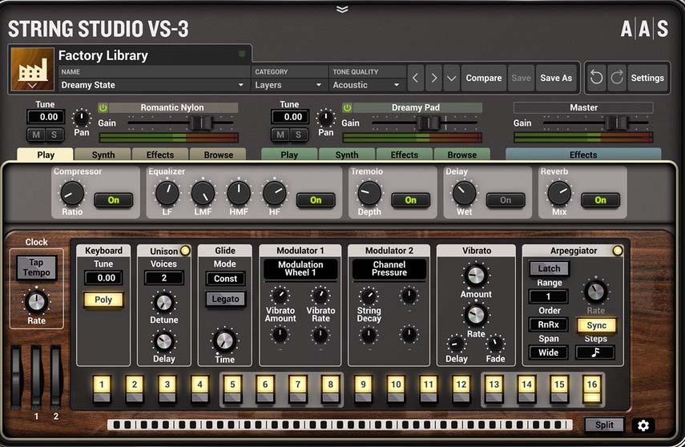Image resolution: width=685 pixels, height=447 pixels.
Task: Click the redo arrow icon
Action: [616, 78]
